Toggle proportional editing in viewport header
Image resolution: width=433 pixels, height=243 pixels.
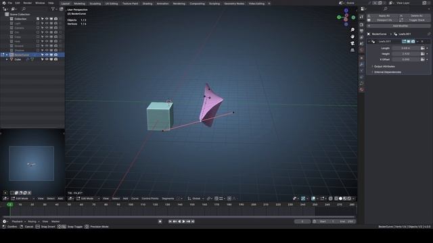tap(229, 198)
